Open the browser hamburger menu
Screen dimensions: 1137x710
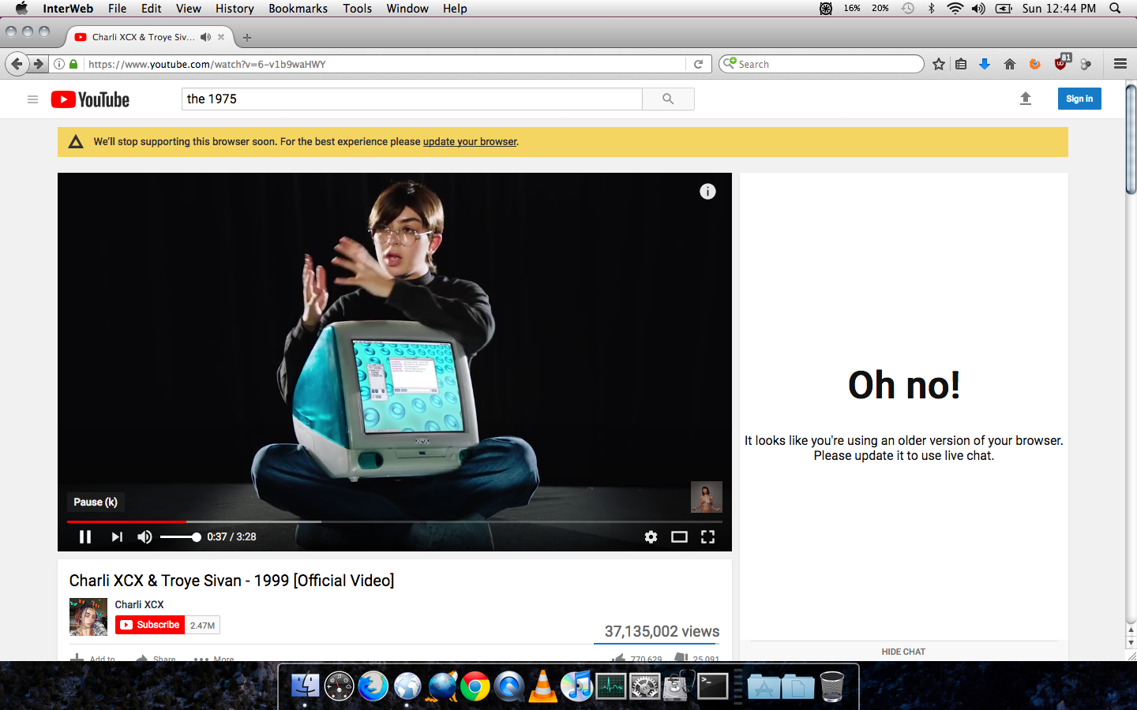pyautogui.click(x=1120, y=64)
